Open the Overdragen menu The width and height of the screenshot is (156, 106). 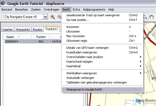pos(51,9)
